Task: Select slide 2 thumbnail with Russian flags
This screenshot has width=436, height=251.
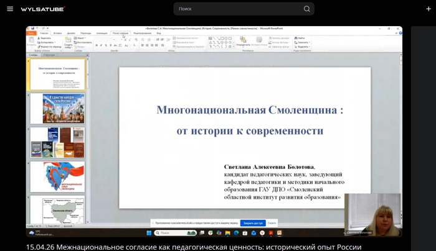Action: (63, 109)
